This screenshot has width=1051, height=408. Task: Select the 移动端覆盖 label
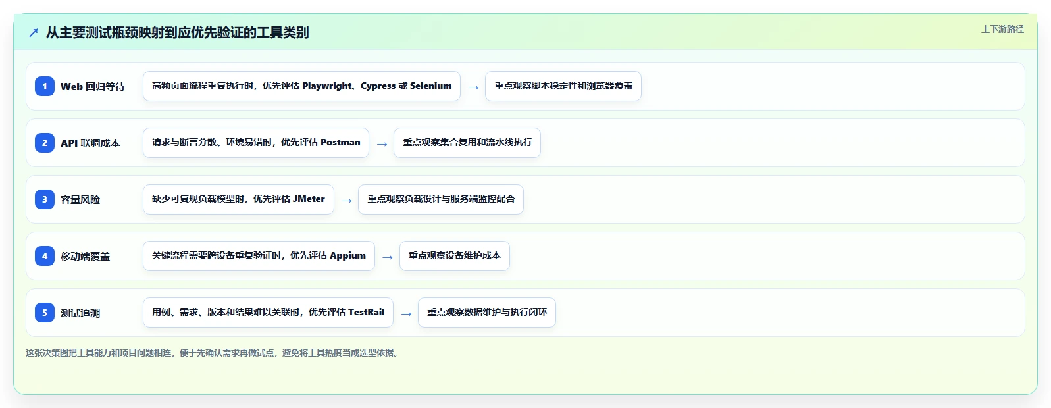pyautogui.click(x=86, y=256)
